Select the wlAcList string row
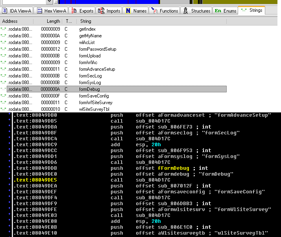The height and width of the screenshot is (237, 281). tap(113, 42)
